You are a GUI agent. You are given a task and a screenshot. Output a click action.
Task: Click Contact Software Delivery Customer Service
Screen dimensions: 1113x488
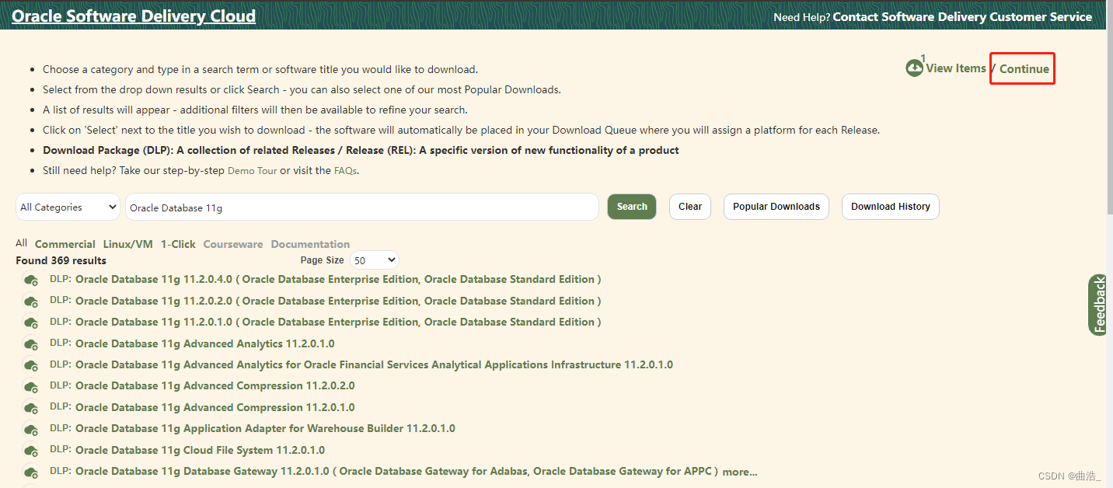[x=962, y=16]
